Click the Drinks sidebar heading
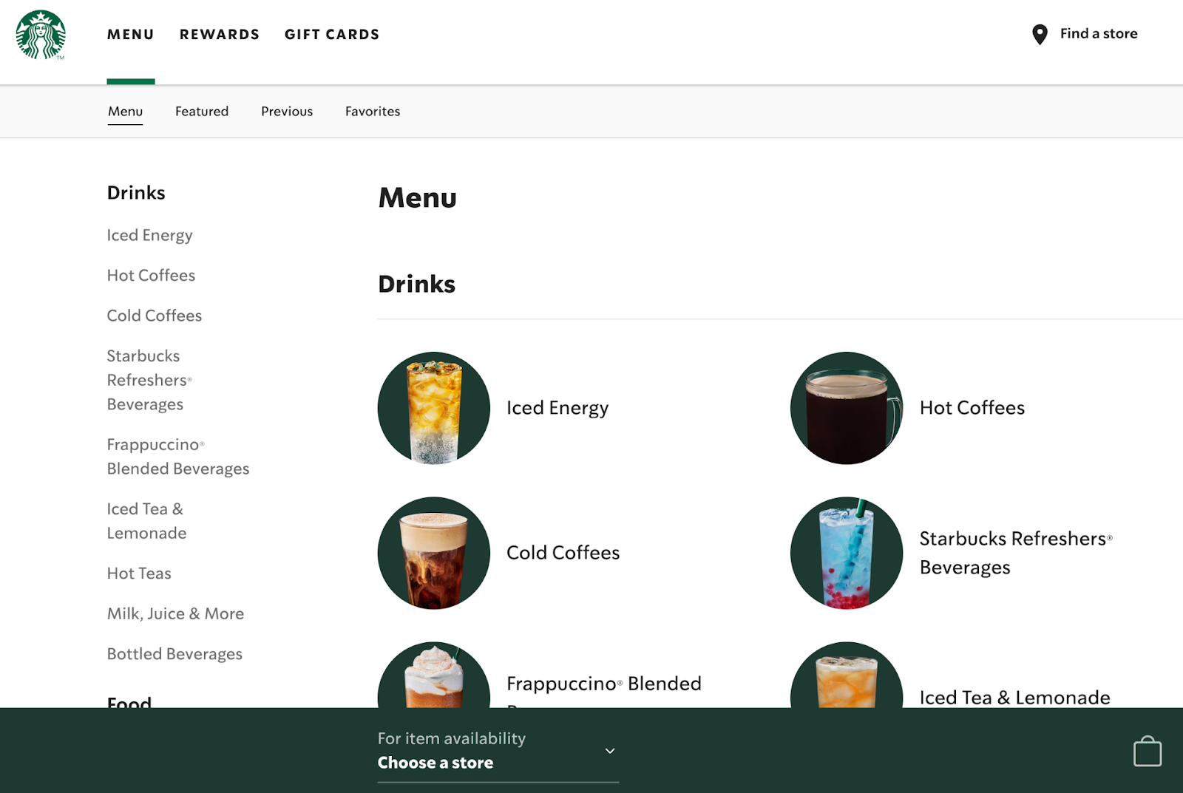Screen dimensions: 1183x793 (x=136, y=193)
